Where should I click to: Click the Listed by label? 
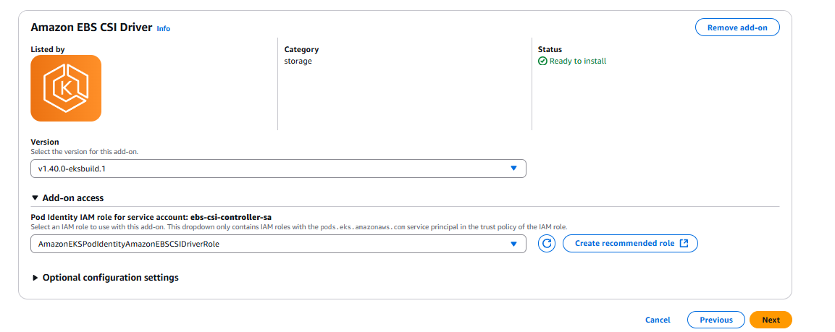[48, 49]
